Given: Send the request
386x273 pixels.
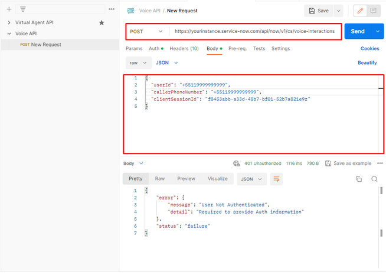Looking at the screenshot, I should click(358, 31).
